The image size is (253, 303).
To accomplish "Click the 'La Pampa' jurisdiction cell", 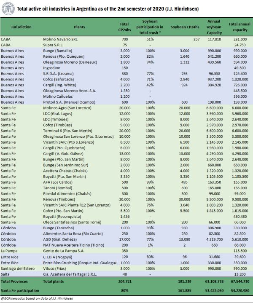I will tap(9, 251).
